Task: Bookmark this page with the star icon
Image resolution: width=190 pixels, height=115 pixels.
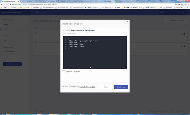Action: pos(176,5)
